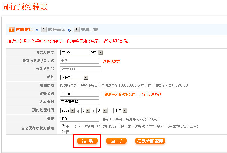Click the step 3 number icon
Viewport: 227px width, 153px height.
pos(76,30)
